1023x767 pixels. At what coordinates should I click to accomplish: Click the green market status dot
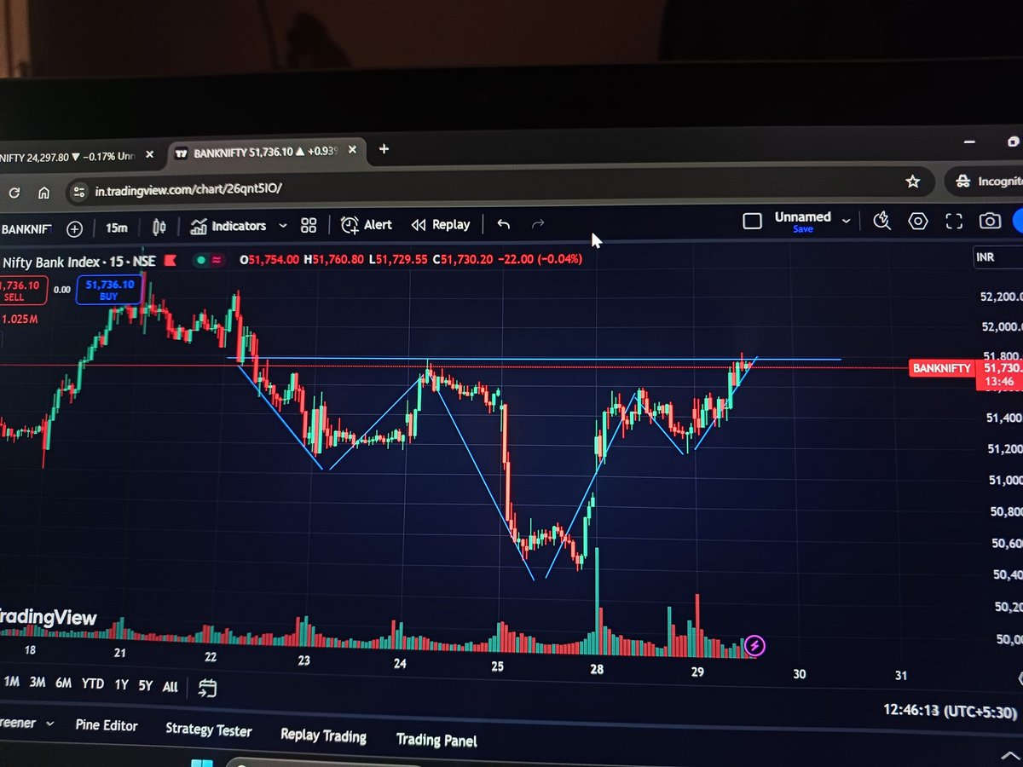pyautogui.click(x=200, y=259)
